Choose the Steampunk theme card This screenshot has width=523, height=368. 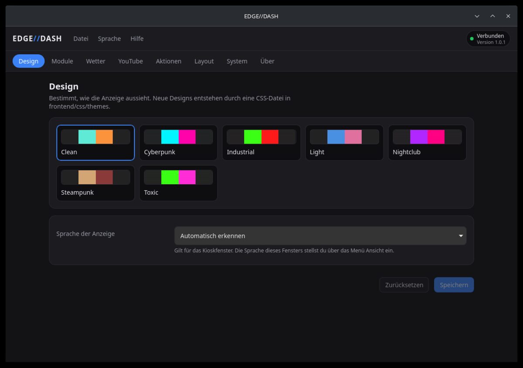95,183
